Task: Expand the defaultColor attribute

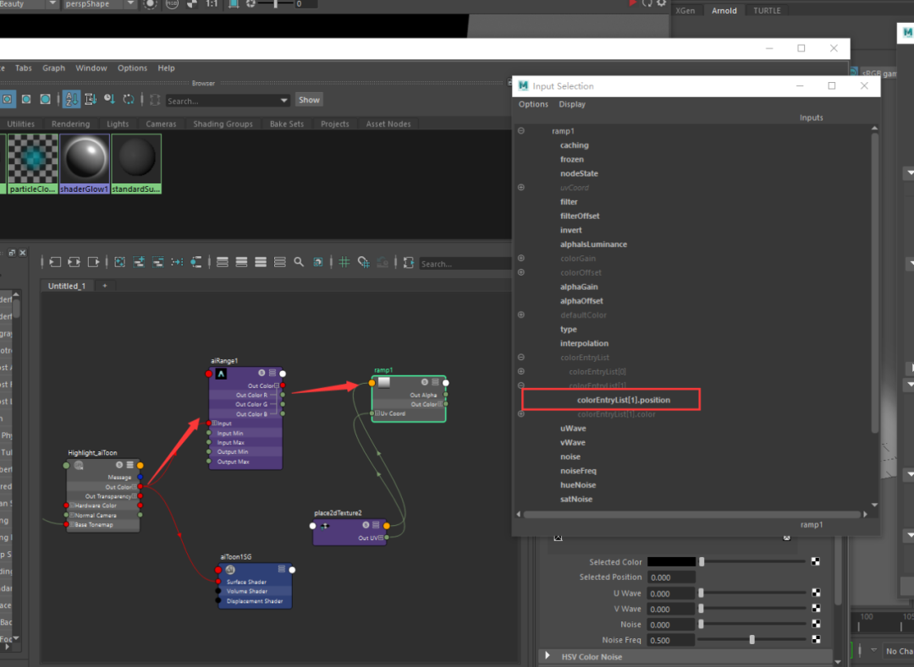Action: 521,314
